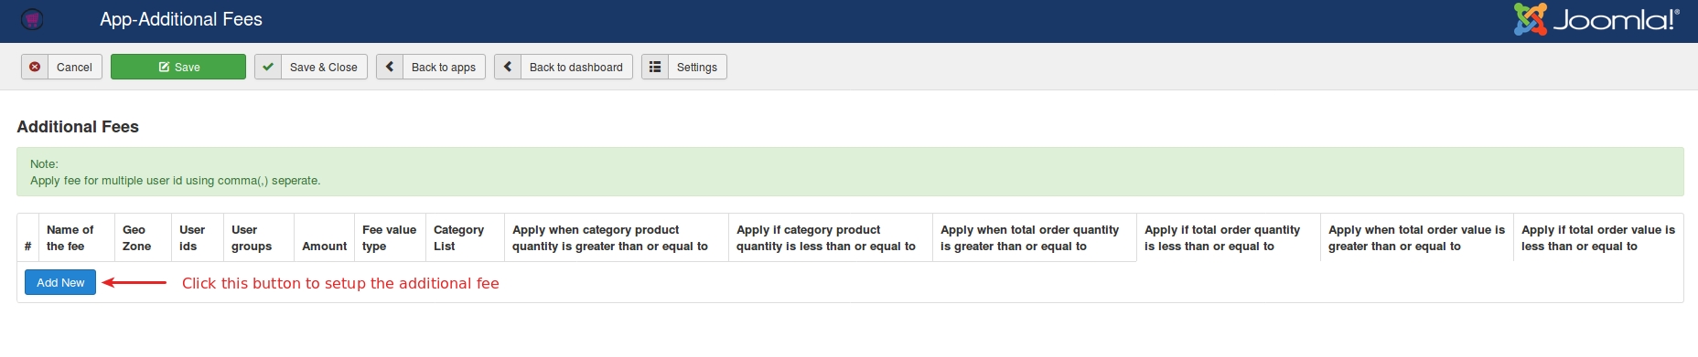Open the Settings toolbar button

[x=684, y=67]
